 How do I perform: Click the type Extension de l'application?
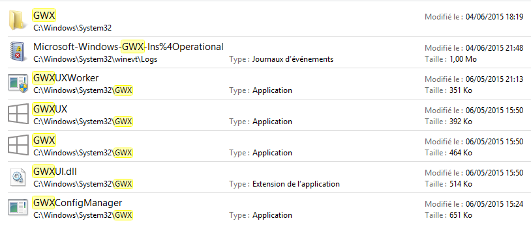point(296,184)
